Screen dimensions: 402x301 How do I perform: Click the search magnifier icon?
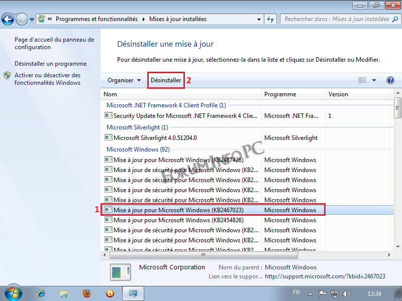395,19
